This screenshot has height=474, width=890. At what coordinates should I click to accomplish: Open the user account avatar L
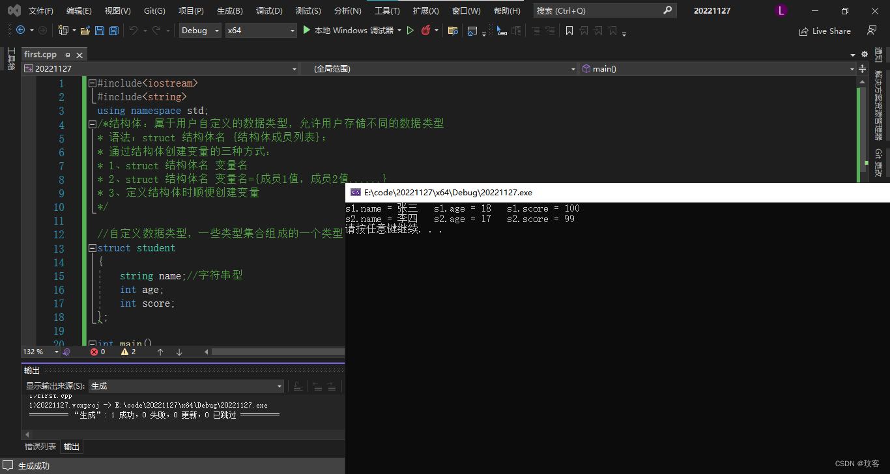pos(781,10)
